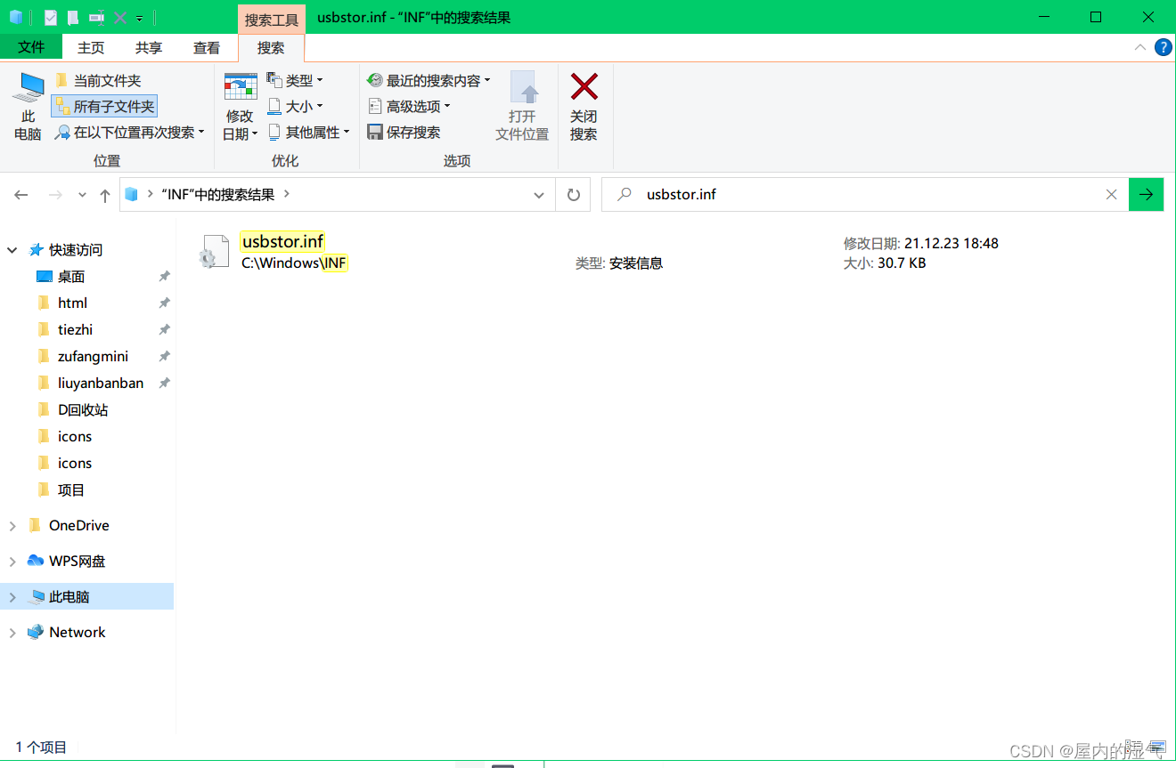Screen dimensions: 1176x768
Task: Click the Delete X icon in quick access toolbar
Action: [120, 17]
